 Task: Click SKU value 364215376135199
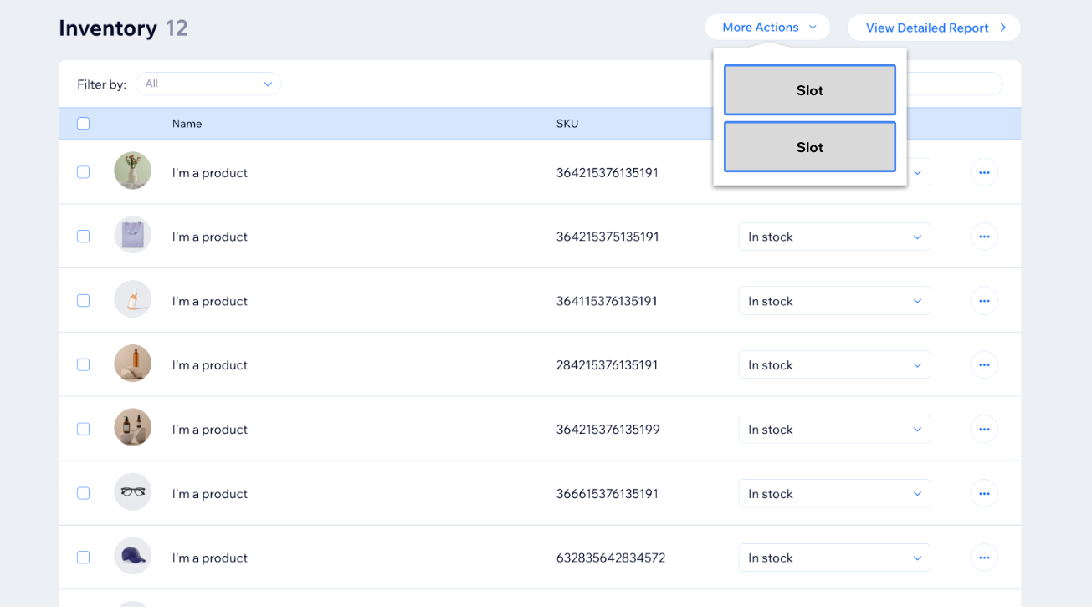608,430
